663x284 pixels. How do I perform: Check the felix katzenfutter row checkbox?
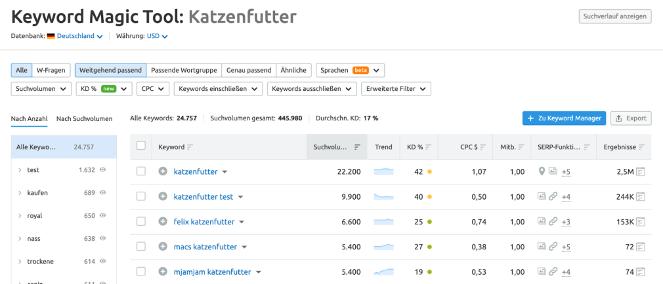pyautogui.click(x=141, y=221)
